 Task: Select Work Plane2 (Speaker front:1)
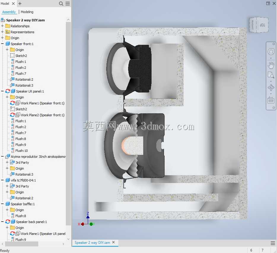point(43,115)
